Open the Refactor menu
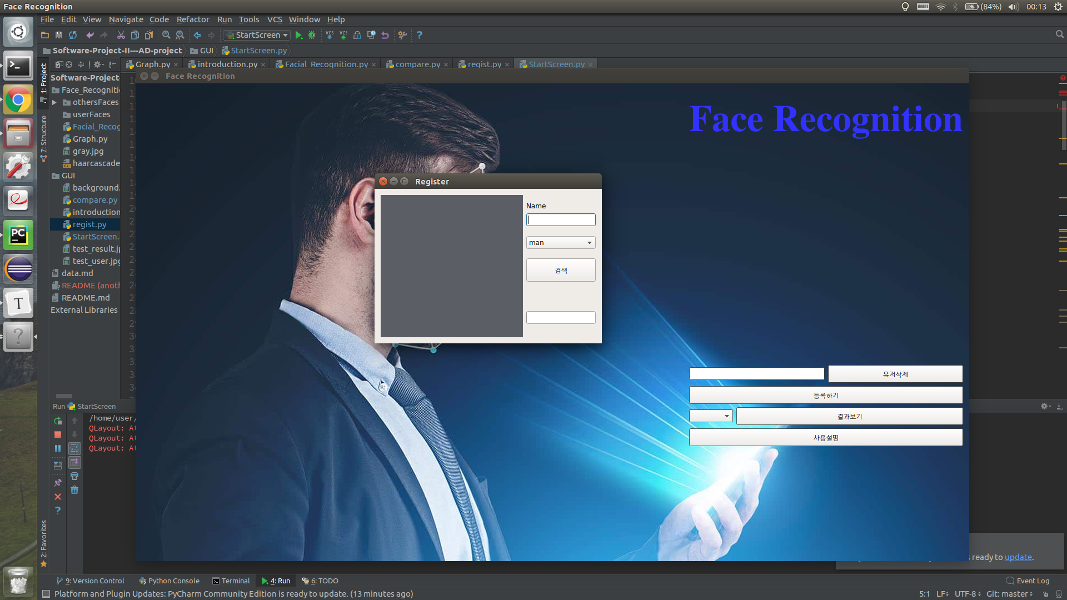Screen dimensions: 1067x600 coord(192,19)
